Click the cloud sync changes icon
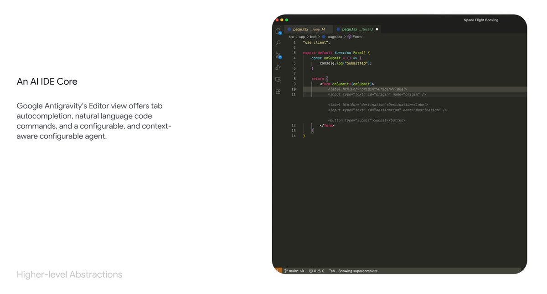The image size is (547, 294). (302, 271)
